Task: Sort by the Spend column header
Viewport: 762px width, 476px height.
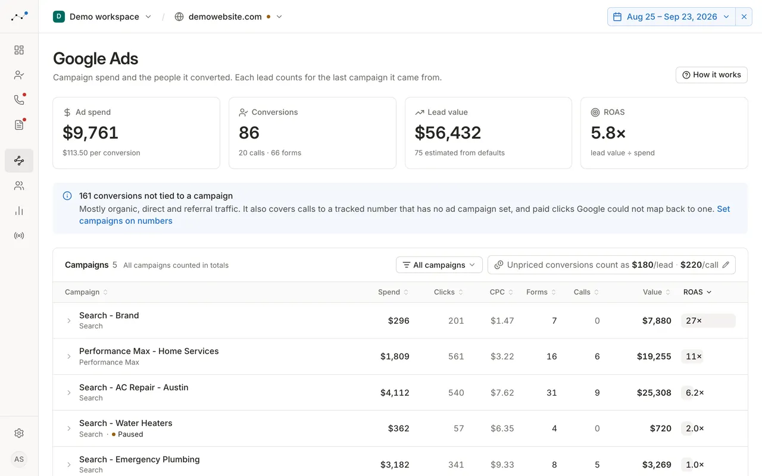Action: 394,292
